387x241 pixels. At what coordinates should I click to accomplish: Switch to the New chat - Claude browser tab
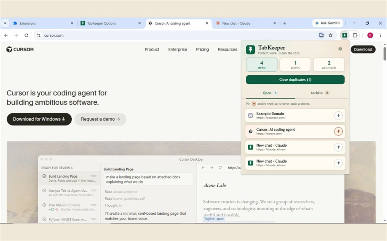(246, 23)
